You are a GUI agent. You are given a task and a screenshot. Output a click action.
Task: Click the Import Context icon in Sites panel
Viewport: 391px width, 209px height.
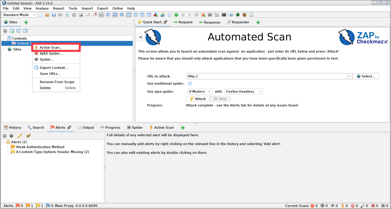pos(18,31)
